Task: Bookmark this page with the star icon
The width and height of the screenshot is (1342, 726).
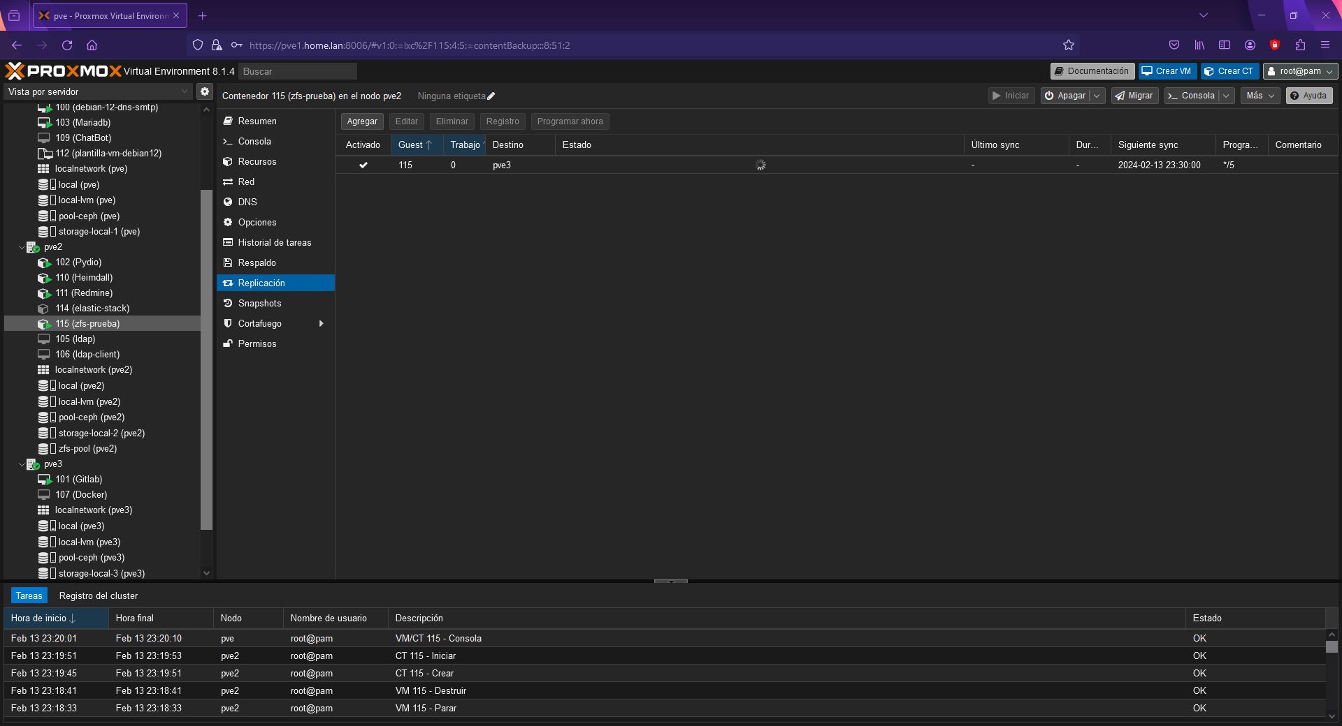Action: (x=1068, y=45)
